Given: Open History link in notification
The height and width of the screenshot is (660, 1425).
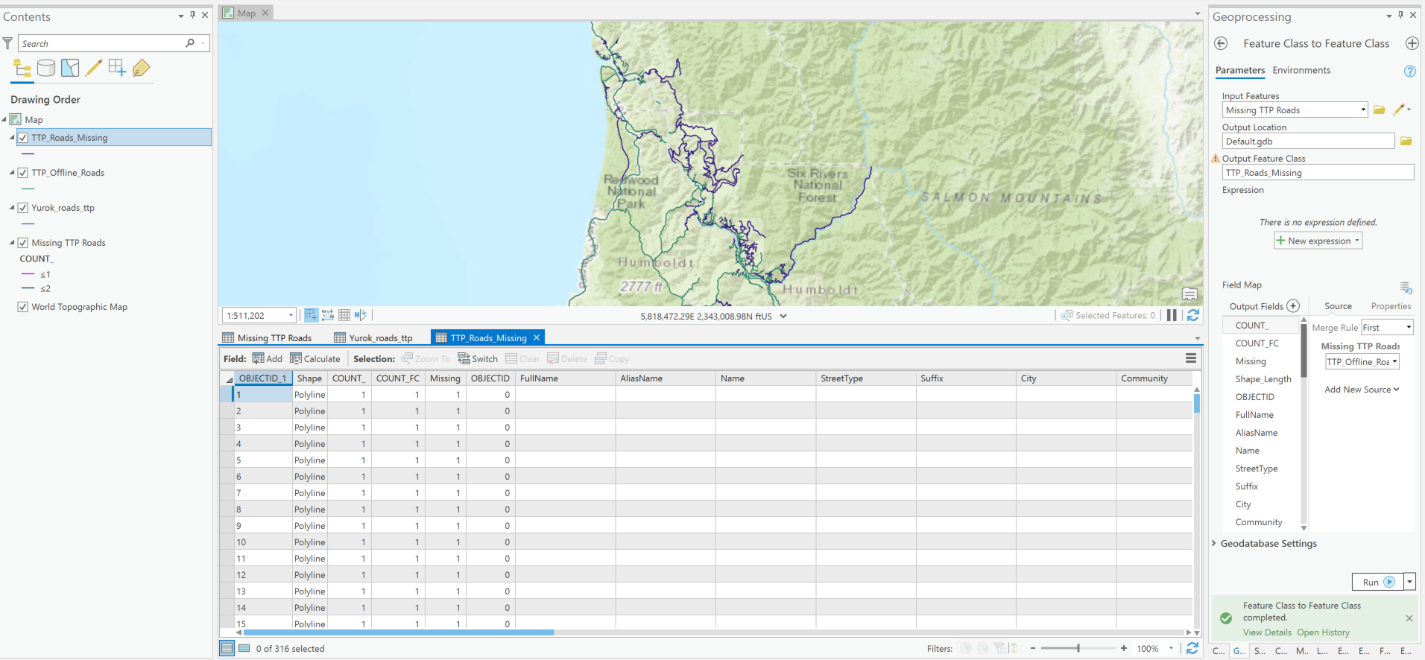Looking at the screenshot, I should coord(1323,632).
